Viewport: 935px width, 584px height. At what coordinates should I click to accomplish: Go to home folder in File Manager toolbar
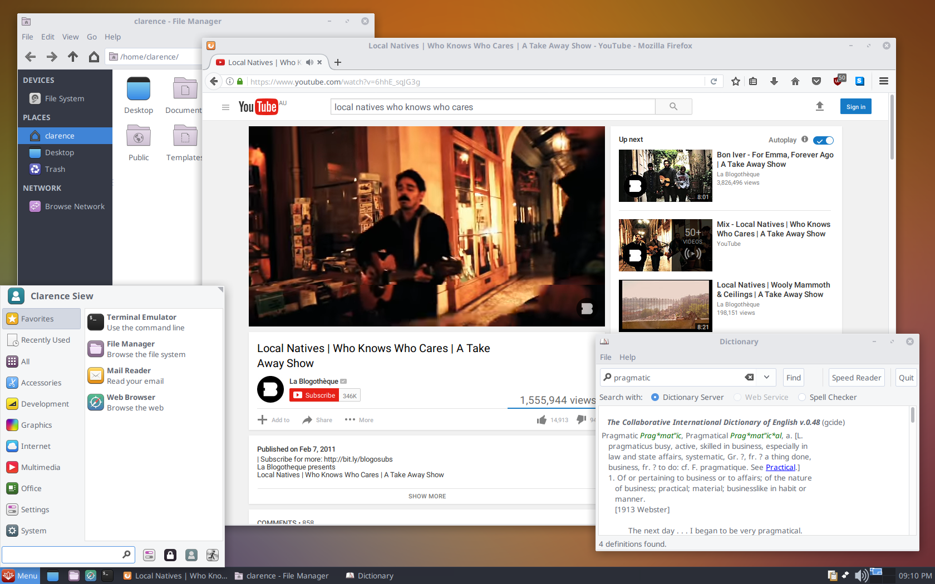94,57
